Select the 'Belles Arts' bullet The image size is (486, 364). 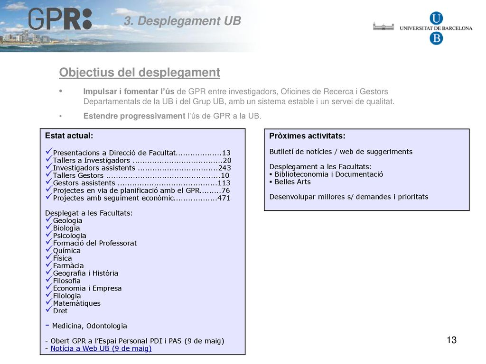pos(290,182)
